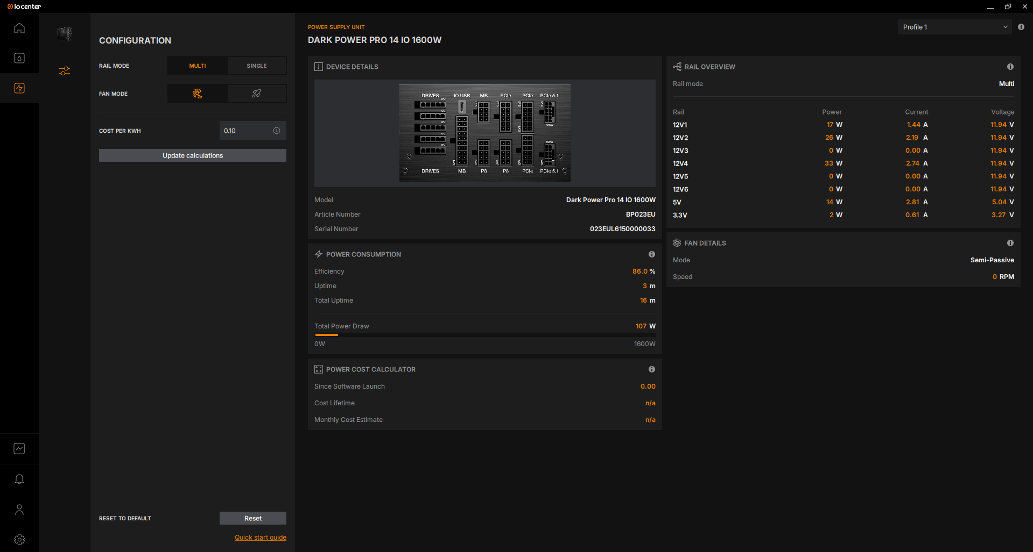The image size is (1033, 552).
Task: Click the serial number 023EUL6150000033
Action: 623,229
